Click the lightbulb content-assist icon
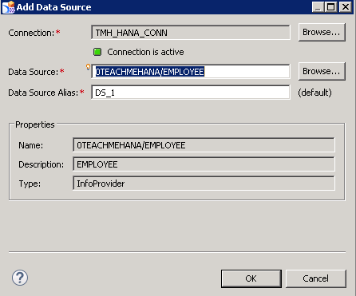 (88, 67)
